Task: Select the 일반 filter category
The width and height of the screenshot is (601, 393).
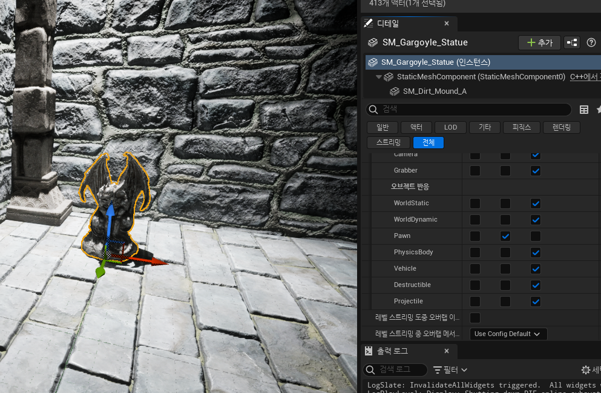Action: coord(382,127)
